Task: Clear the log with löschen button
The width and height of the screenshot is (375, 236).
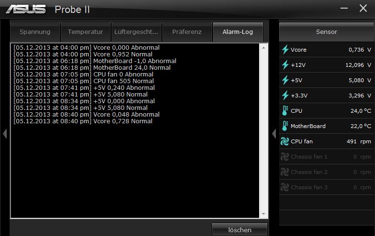Action: point(239,230)
